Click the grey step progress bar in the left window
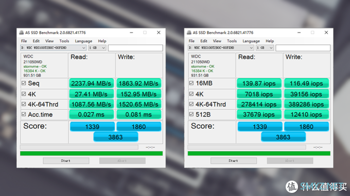Viewport: 350px width, 196px height. [79, 147]
